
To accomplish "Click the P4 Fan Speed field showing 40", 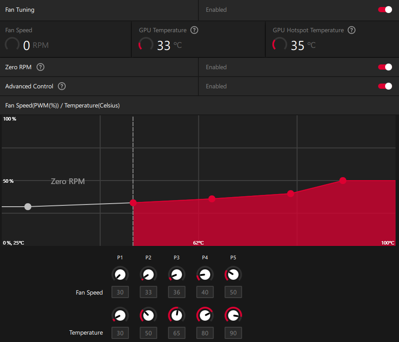I will (x=205, y=292).
